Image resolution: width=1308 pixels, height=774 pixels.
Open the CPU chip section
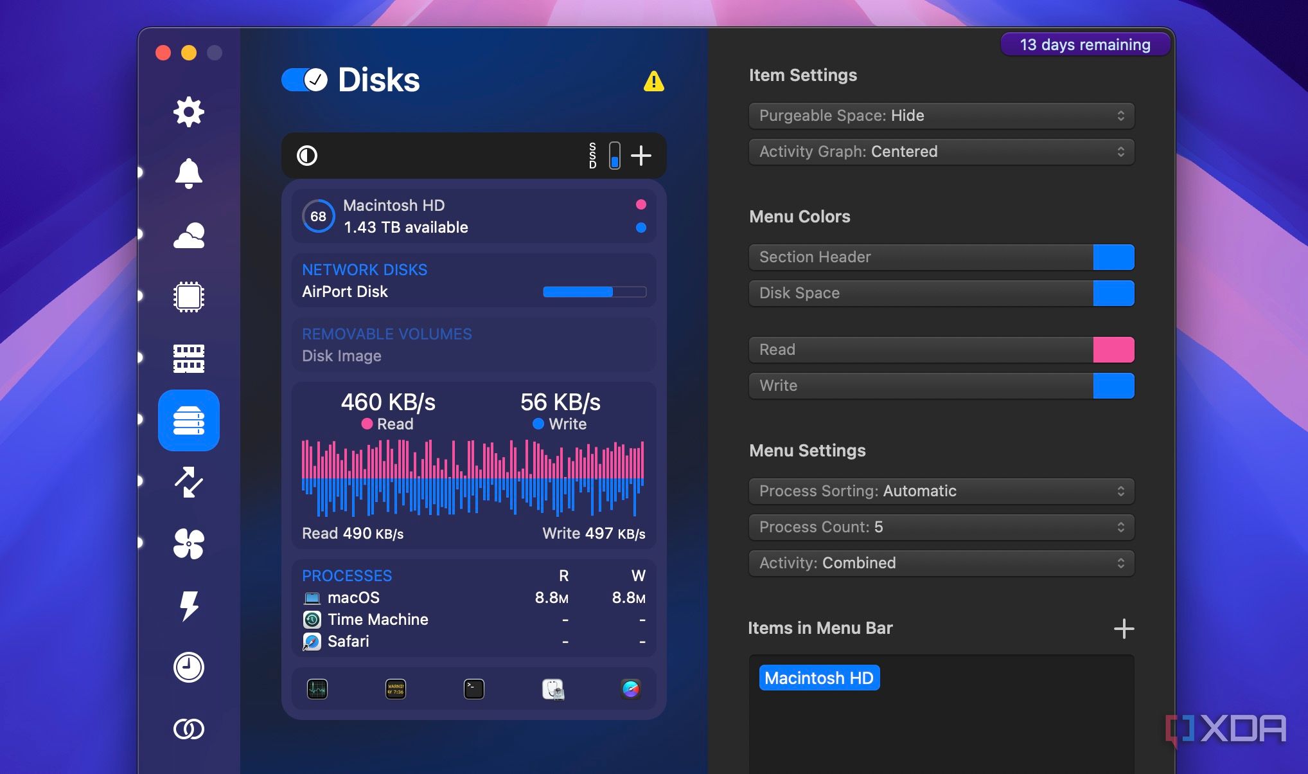[x=188, y=297]
